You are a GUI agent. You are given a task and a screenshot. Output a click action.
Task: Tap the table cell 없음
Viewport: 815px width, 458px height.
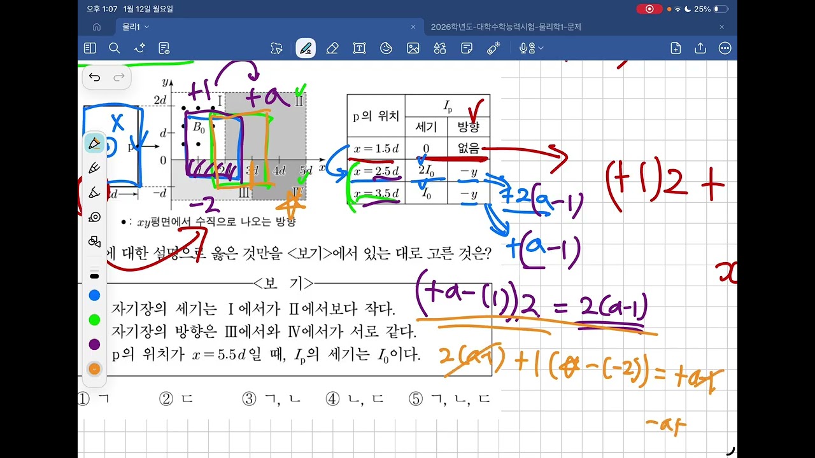pyautogui.click(x=469, y=149)
